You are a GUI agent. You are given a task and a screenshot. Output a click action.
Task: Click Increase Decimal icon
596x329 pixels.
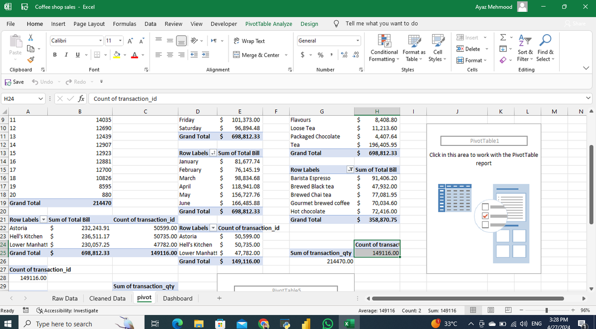344,55
